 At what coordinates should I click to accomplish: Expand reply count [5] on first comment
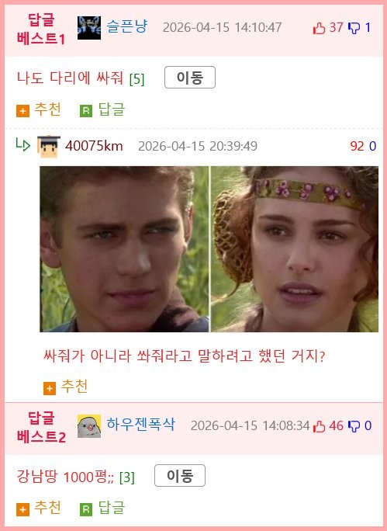coord(136,79)
